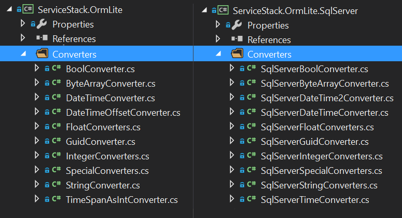The width and height of the screenshot is (402, 218).
Task: Click the C# file icon of ByteArrayConverter.cs
Action: point(57,83)
